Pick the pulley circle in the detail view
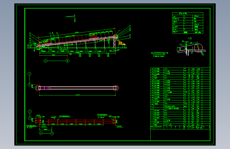 click(x=198, y=48)
